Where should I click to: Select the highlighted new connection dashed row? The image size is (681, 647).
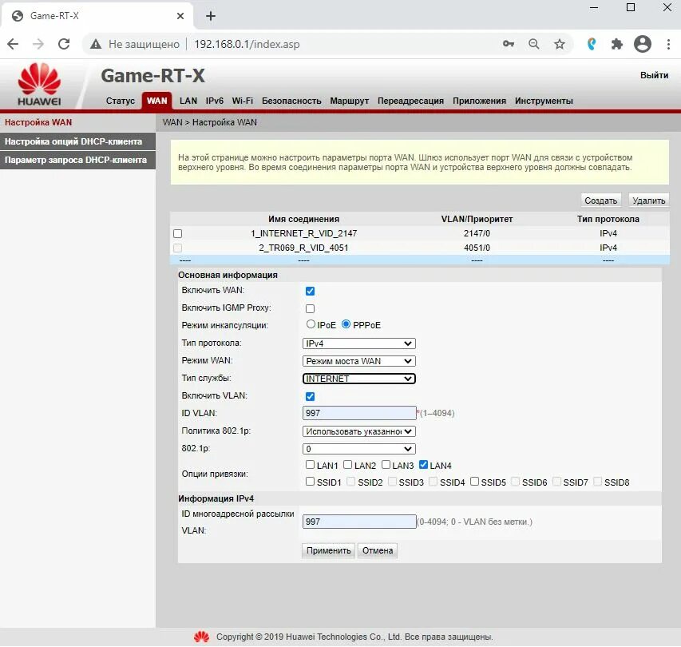coord(420,260)
